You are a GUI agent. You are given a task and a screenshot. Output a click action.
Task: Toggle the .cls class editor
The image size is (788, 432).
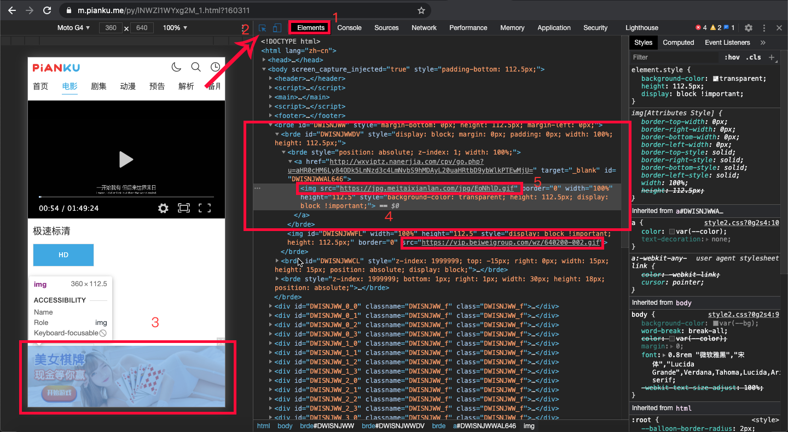[x=754, y=57]
